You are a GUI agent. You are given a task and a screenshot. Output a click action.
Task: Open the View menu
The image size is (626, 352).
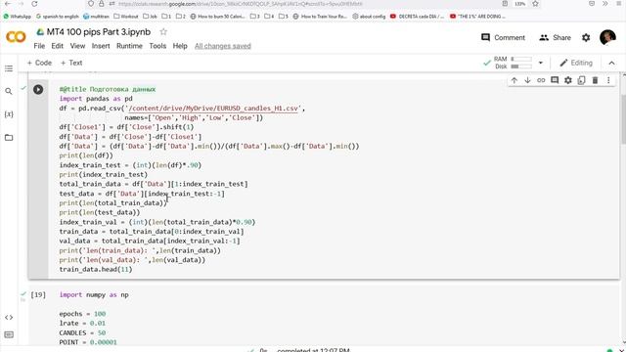click(x=77, y=46)
